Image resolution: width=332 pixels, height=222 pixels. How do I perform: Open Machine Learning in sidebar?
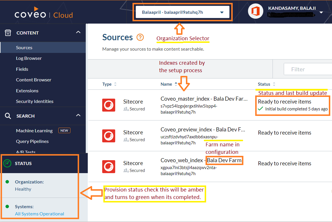[x=34, y=131]
